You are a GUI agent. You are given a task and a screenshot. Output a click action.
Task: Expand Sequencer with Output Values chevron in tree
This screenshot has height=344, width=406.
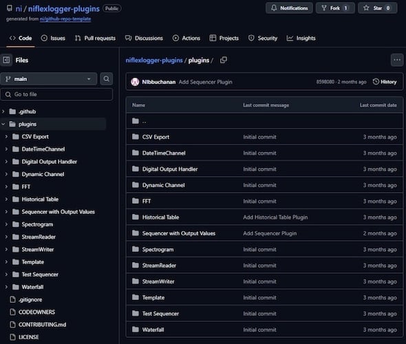pos(6,212)
